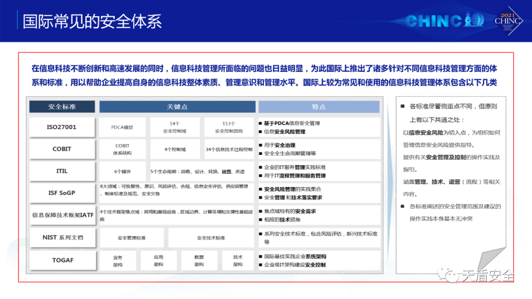
Task: Select bullet 系列安全技术标准 in NIST row
Action: click(x=318, y=238)
